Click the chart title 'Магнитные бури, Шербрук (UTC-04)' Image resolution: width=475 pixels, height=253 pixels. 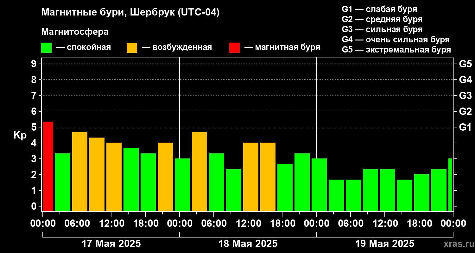point(130,13)
